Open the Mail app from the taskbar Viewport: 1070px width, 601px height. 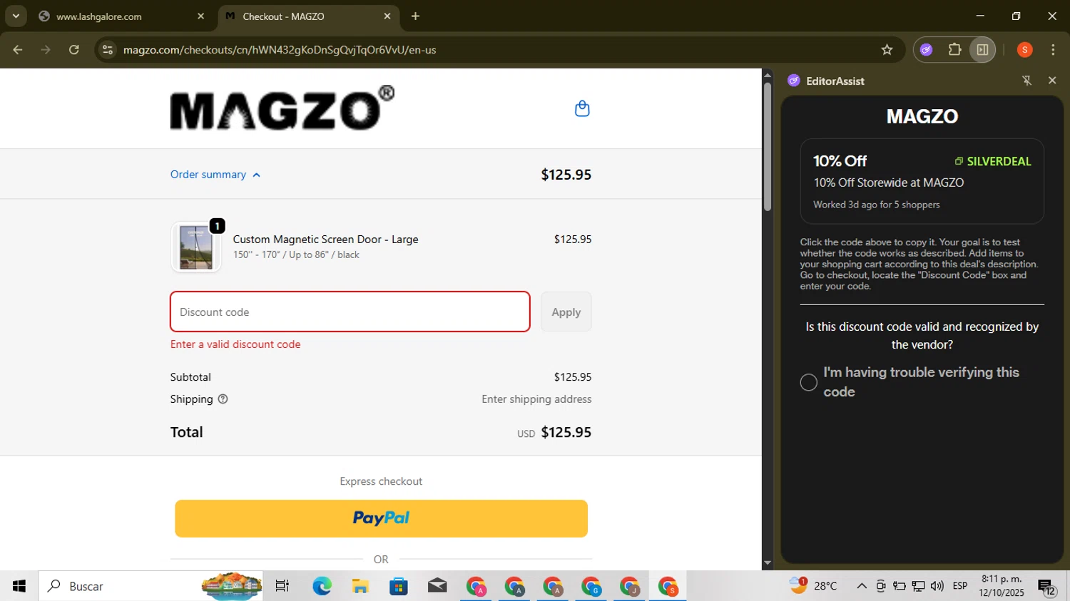click(437, 586)
